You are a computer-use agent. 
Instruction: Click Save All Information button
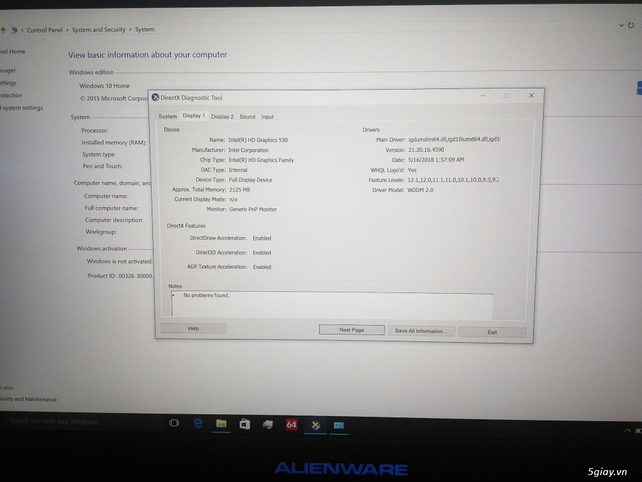(x=421, y=331)
